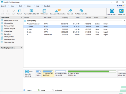Start Cleanup and Optimization
The image size is (126, 94).
pos(58,12)
